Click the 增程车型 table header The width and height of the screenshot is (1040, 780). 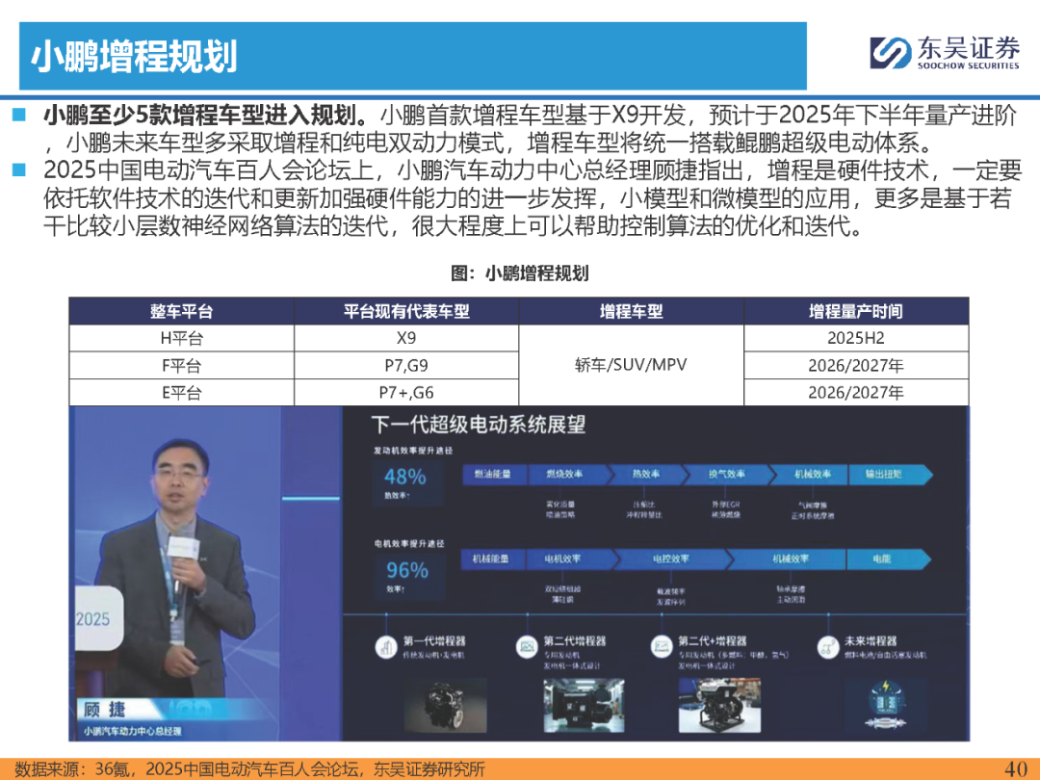[631, 311]
